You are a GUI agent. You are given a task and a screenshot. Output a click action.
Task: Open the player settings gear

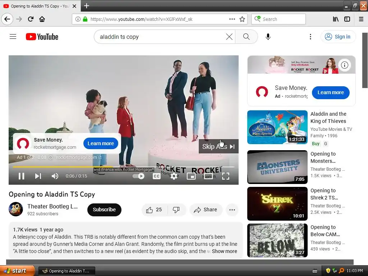(174, 176)
